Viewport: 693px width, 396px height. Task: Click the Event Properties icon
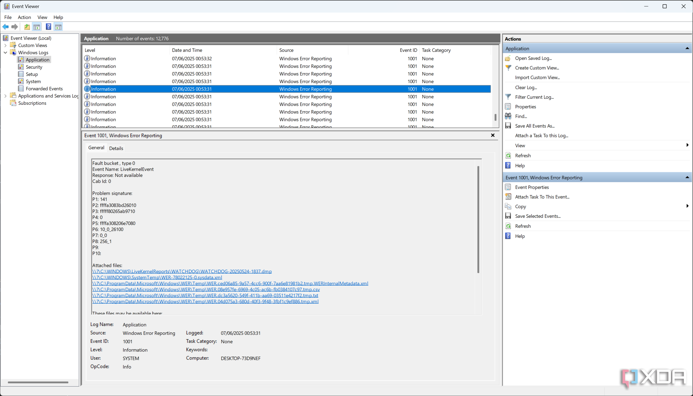(x=508, y=187)
